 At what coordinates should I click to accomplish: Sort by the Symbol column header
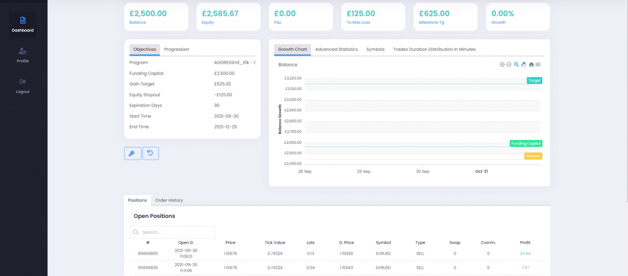pos(383,242)
